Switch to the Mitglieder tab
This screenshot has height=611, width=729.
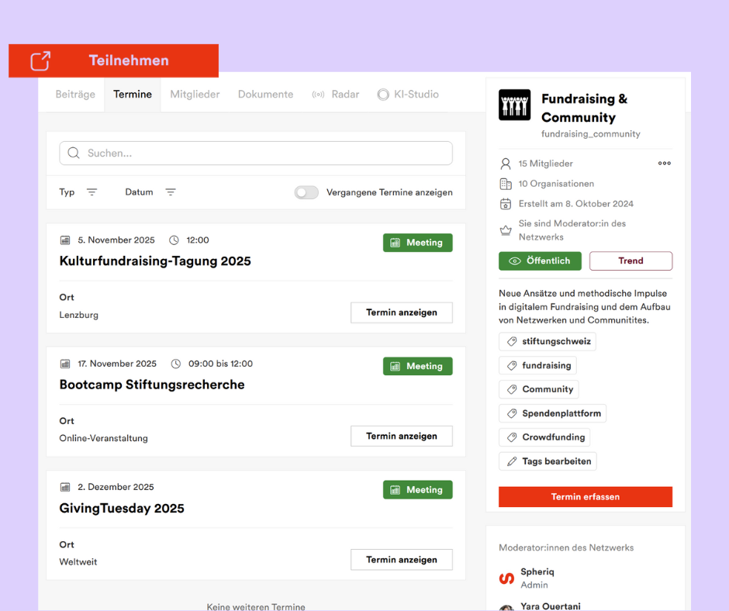[195, 95]
